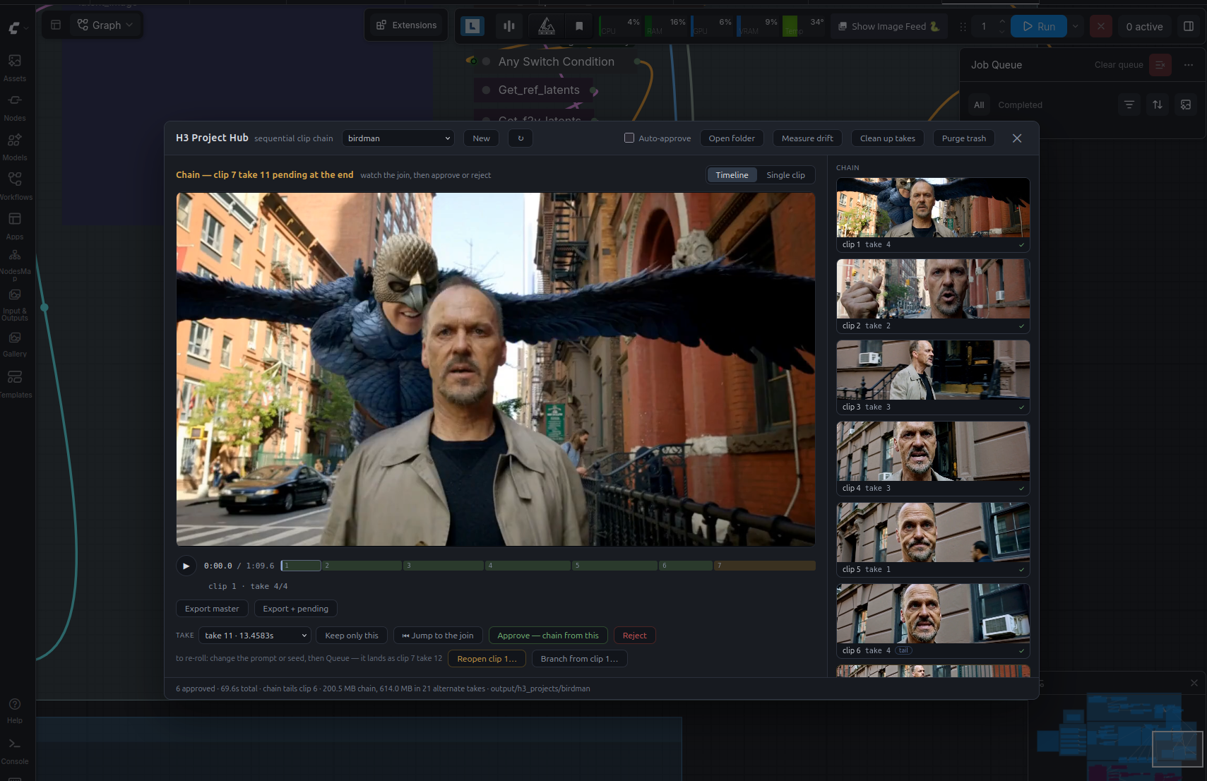Open the Workflows sidebar panel

(15, 186)
